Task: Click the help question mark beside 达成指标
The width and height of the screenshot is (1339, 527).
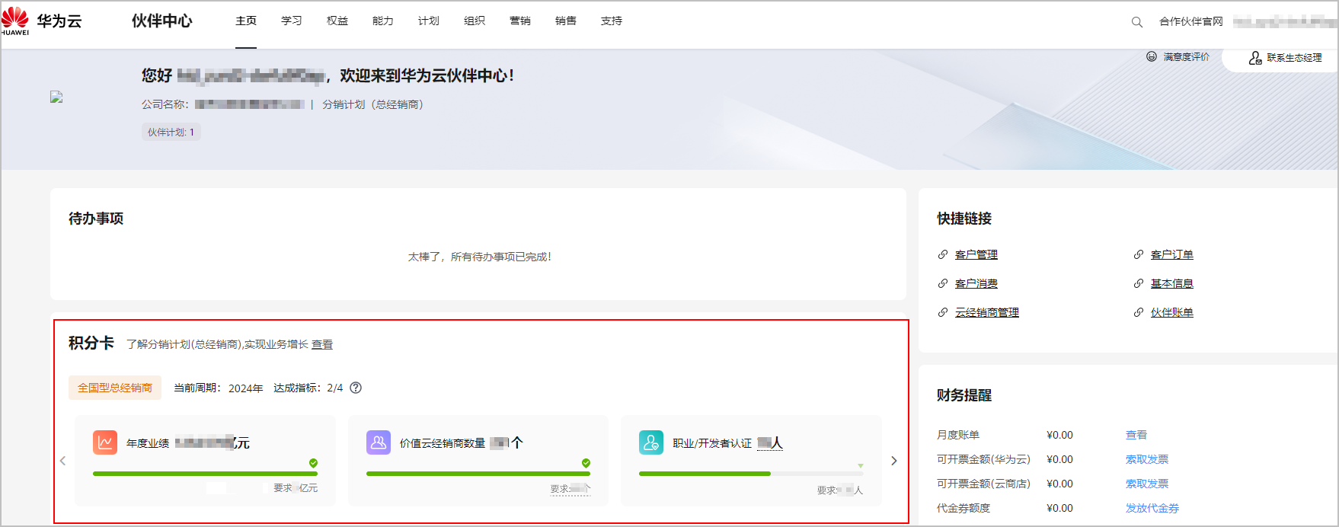Action: pos(356,388)
